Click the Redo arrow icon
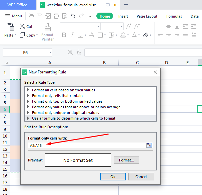This screenshot has width=202, height=195. 81,16
